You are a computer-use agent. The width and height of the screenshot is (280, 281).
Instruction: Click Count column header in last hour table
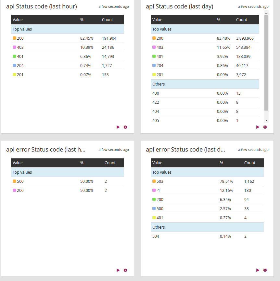pyautogui.click(x=108, y=20)
